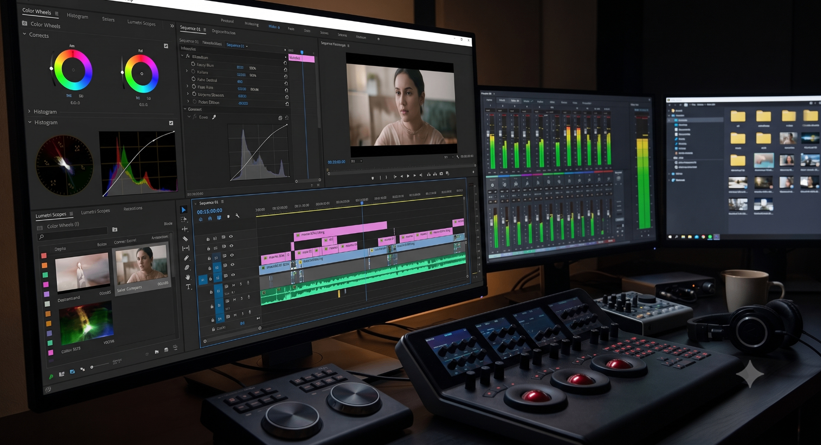Toggle the Snap magnet in timeline header
Image resolution: width=821 pixels, height=445 pixels.
[x=210, y=219]
